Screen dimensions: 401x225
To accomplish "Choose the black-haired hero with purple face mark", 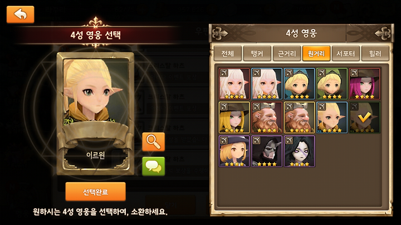I will click(x=299, y=151).
